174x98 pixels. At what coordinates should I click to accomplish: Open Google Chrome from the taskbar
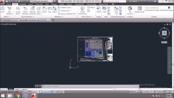[17, 96]
